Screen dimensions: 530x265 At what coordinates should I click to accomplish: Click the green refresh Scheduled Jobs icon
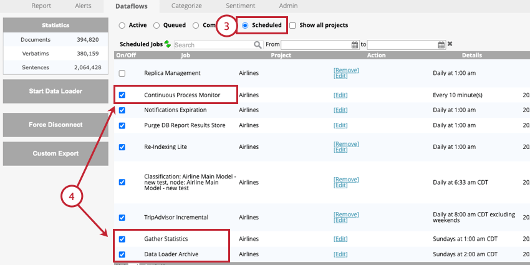(168, 44)
